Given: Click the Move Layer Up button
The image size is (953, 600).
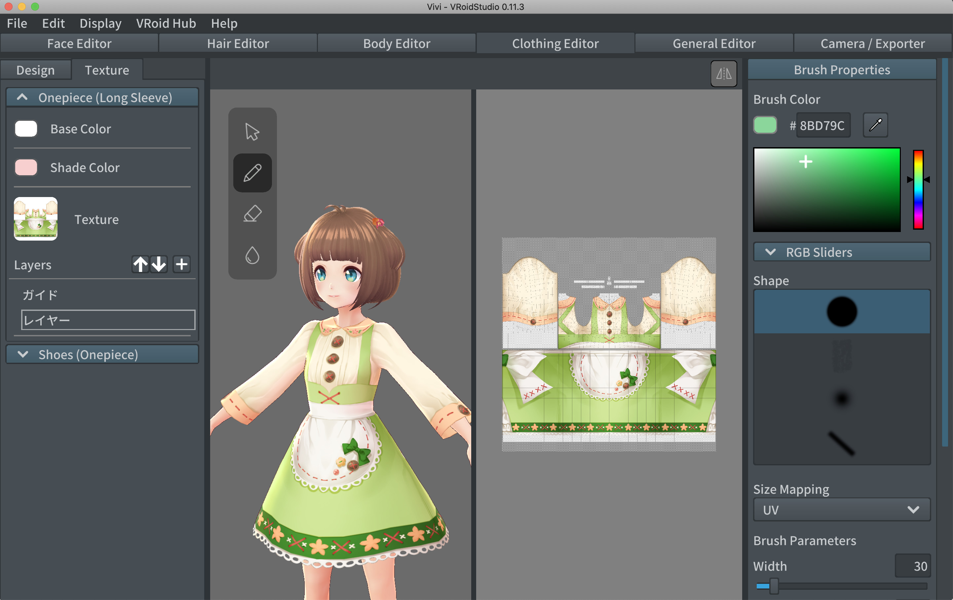Looking at the screenshot, I should coord(139,265).
